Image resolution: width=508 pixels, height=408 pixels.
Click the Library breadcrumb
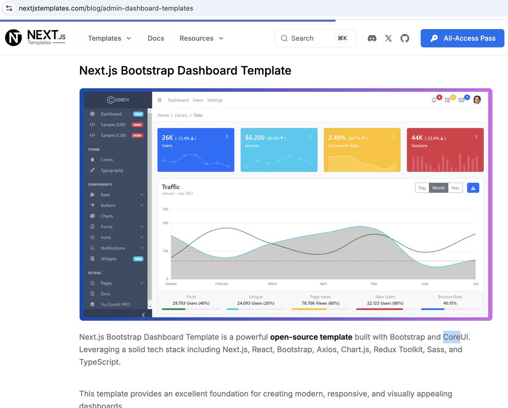(x=181, y=115)
